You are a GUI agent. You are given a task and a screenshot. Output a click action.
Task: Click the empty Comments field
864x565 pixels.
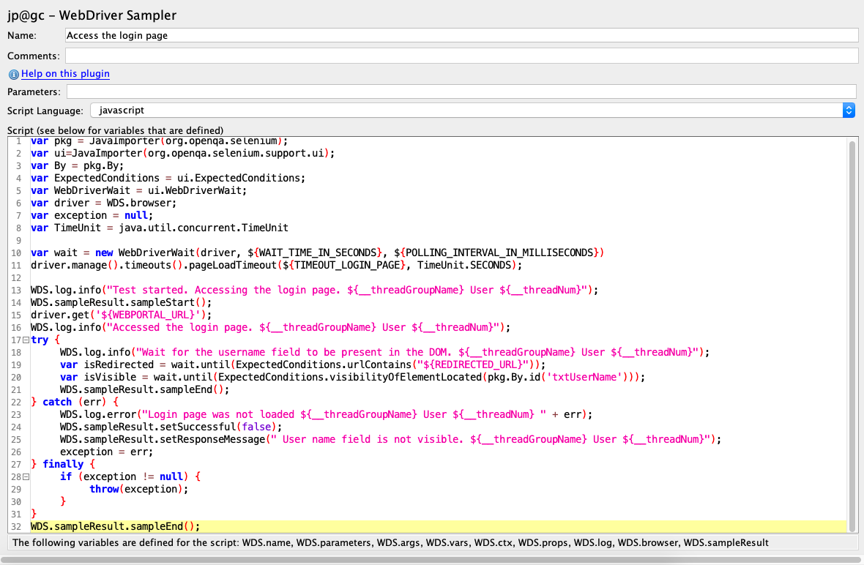point(461,56)
